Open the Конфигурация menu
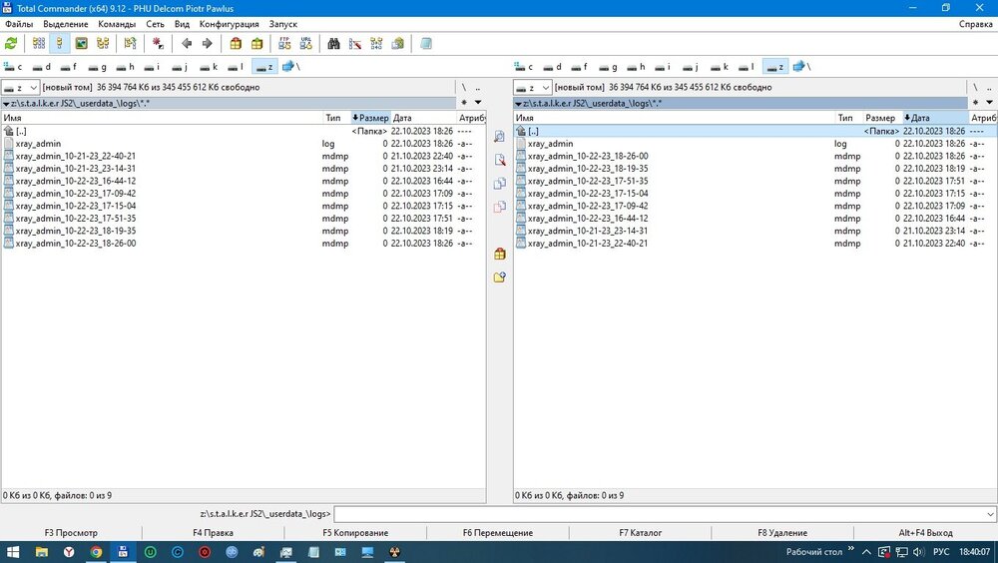Image resolution: width=998 pixels, height=563 pixels. [x=229, y=24]
